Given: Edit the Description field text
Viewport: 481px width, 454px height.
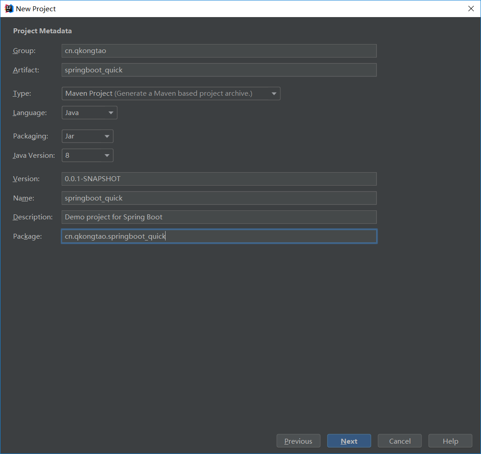Looking at the screenshot, I should (x=219, y=217).
